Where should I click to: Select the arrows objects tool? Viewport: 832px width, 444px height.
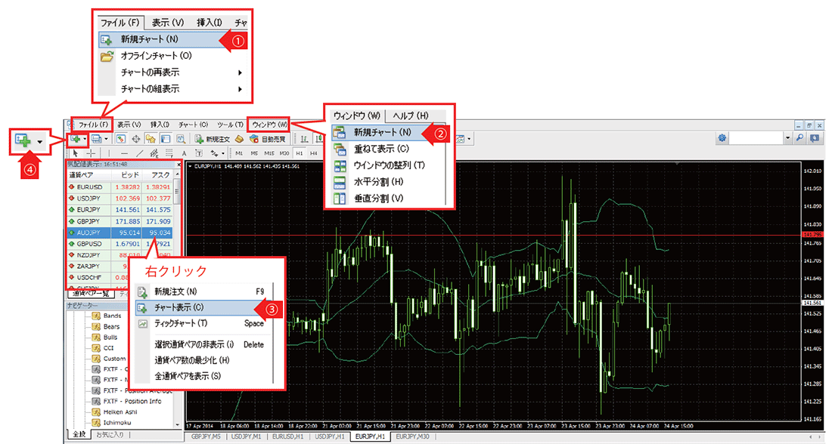tap(214, 153)
